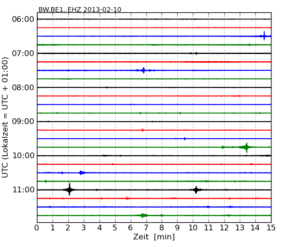Select x-axis tick label 14
308x247 pixels.
click(255, 228)
